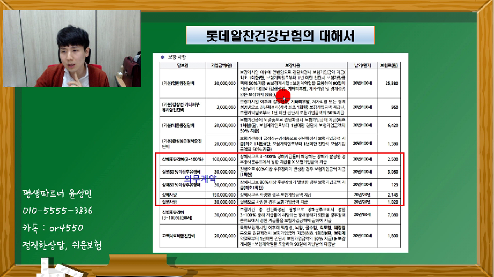Click the slide title 롯데알찬건강보험의 대해서

pyautogui.click(x=280, y=36)
